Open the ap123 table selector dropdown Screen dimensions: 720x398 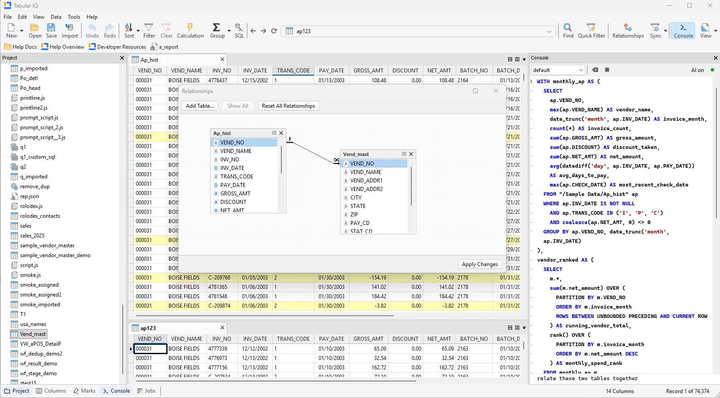[549, 31]
